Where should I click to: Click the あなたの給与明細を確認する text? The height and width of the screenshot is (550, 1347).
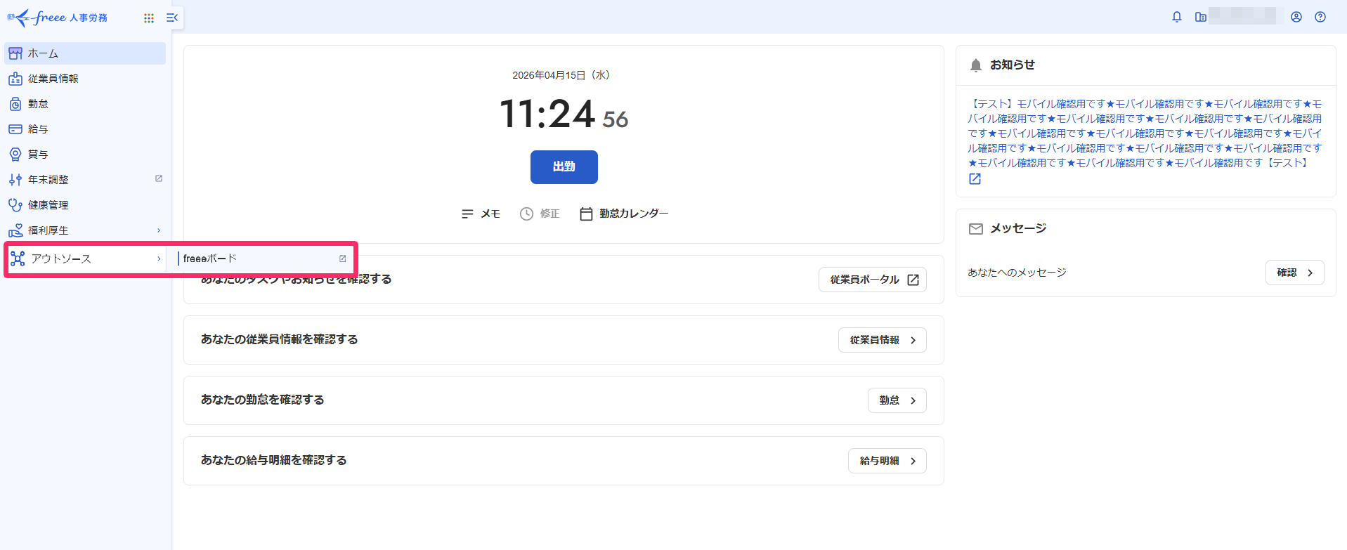274,460
